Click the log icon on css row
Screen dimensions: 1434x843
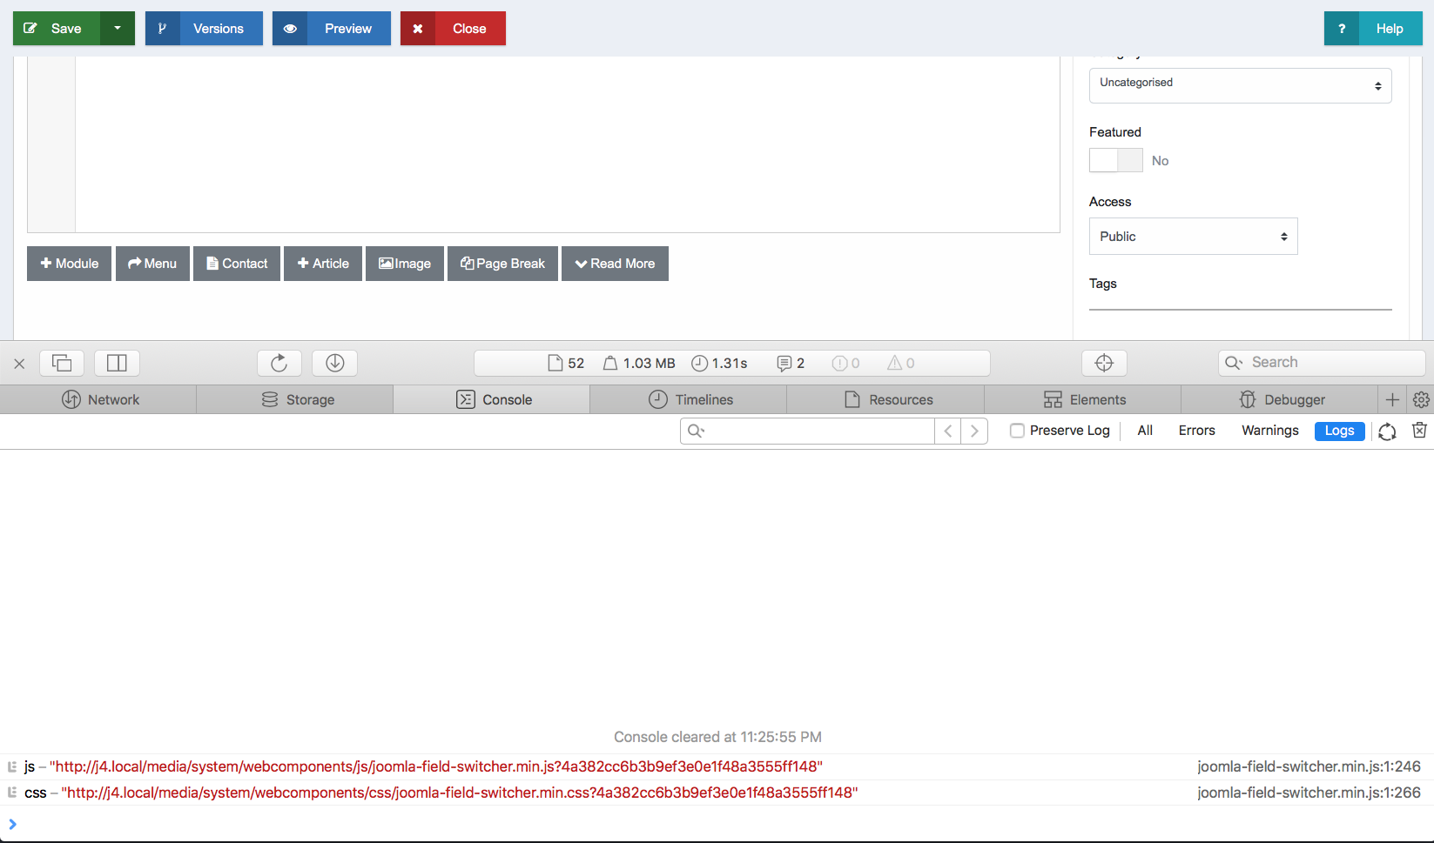[x=12, y=793]
